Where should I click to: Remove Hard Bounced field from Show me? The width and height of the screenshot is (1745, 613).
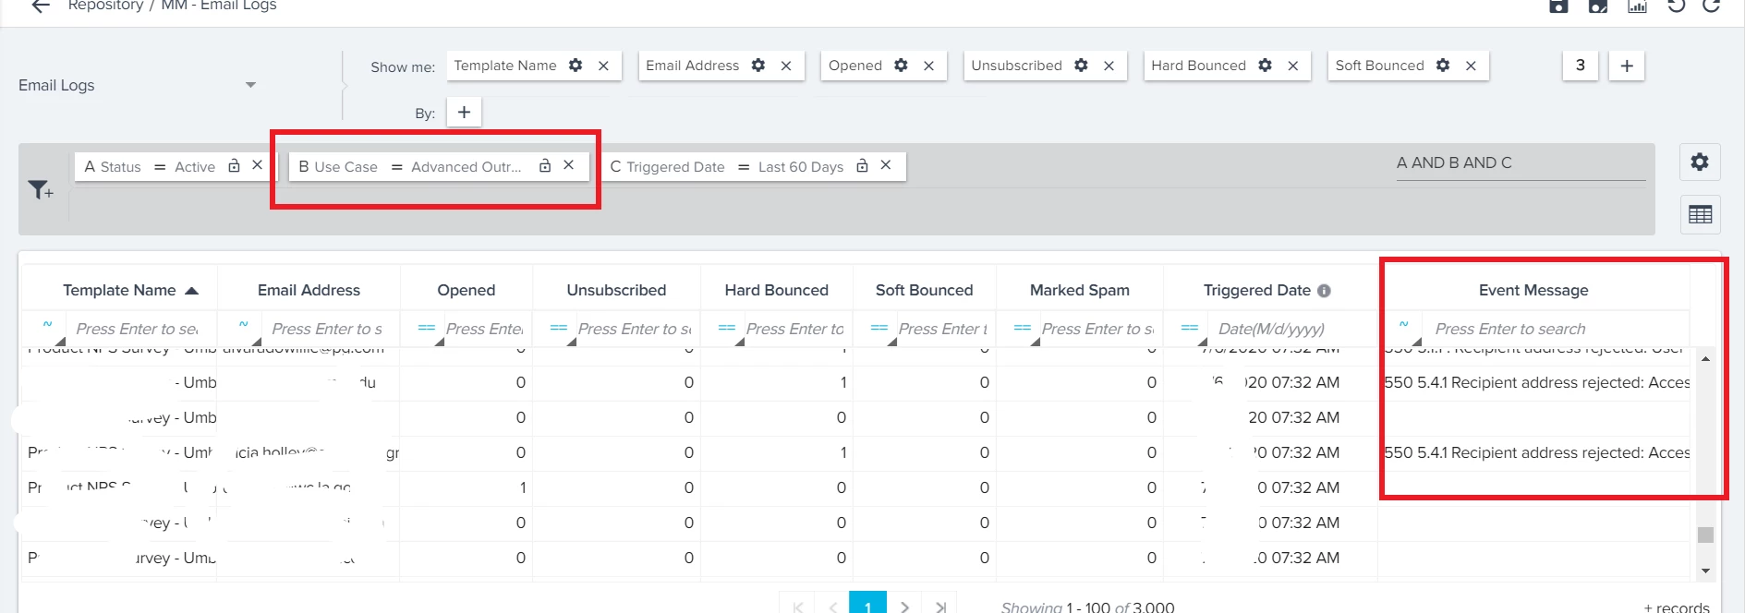click(x=1293, y=66)
